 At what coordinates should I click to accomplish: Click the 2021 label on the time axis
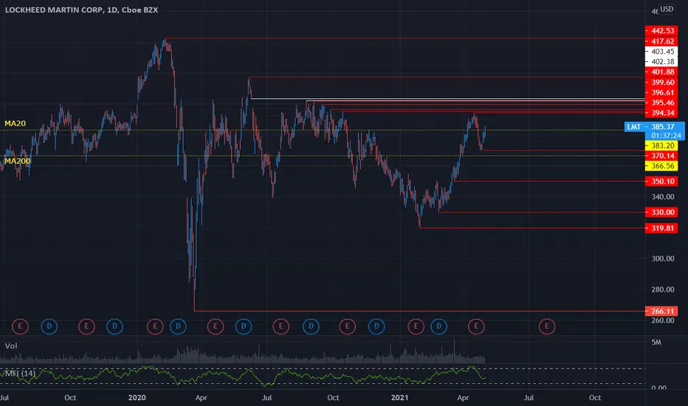click(399, 398)
